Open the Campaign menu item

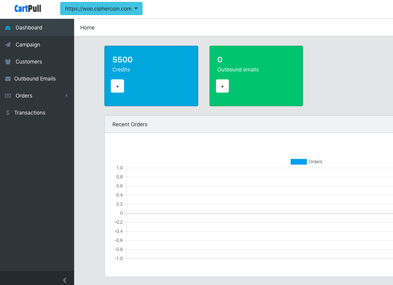pyautogui.click(x=28, y=45)
